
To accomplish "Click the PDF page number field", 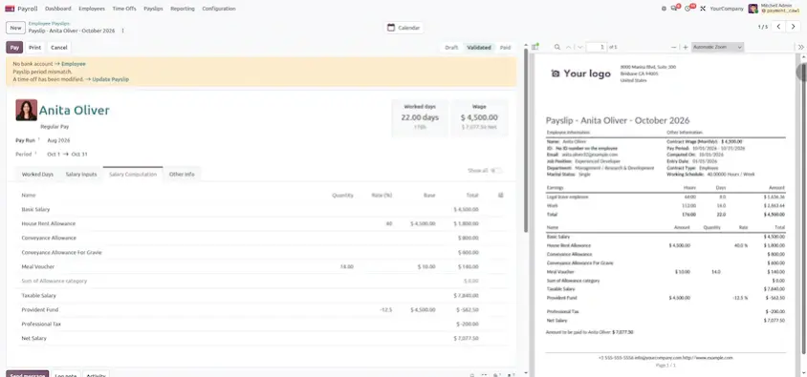I will pos(597,47).
